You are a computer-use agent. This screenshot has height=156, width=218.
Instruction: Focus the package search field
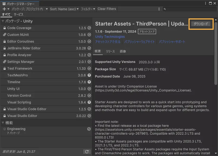pyautogui.click(x=190, y=9)
